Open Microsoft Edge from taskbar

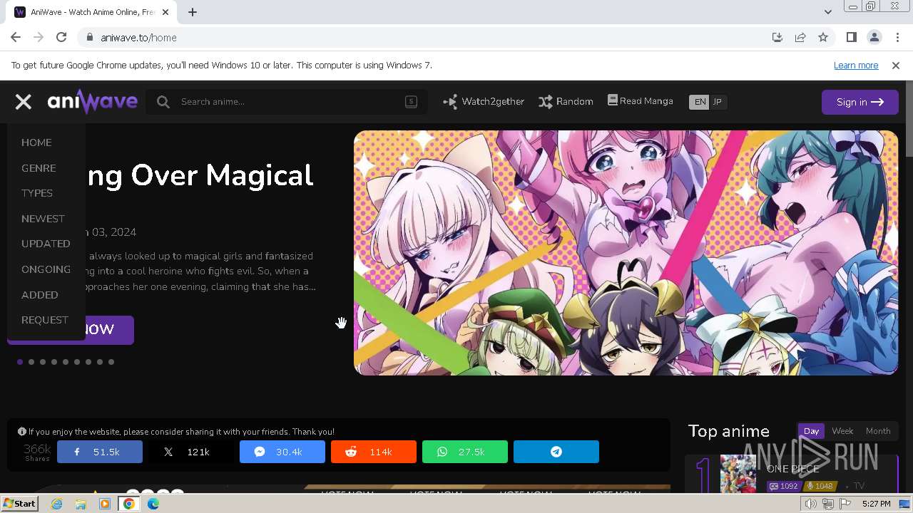153,504
